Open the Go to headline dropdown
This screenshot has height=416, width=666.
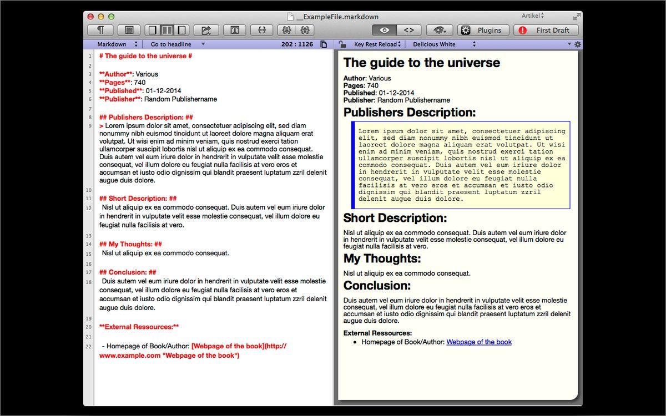click(x=178, y=44)
